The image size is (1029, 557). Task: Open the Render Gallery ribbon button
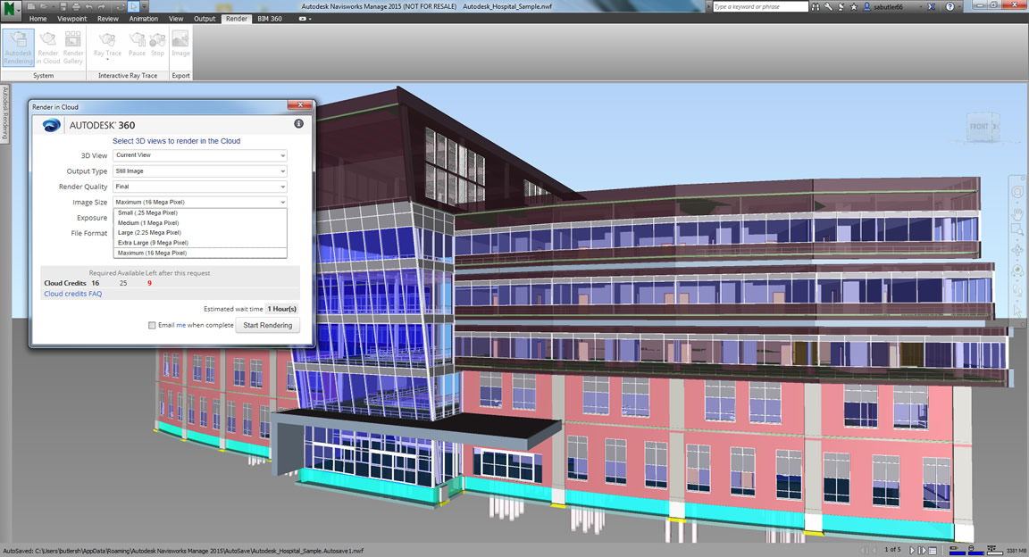point(73,47)
